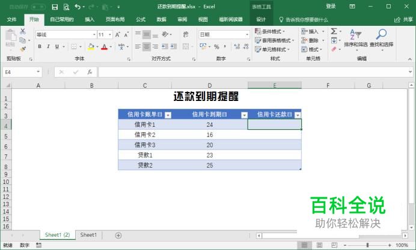Click the Save icon in quick access toolbar
Image resolution: width=416 pixels, height=250 pixels.
(55, 7)
